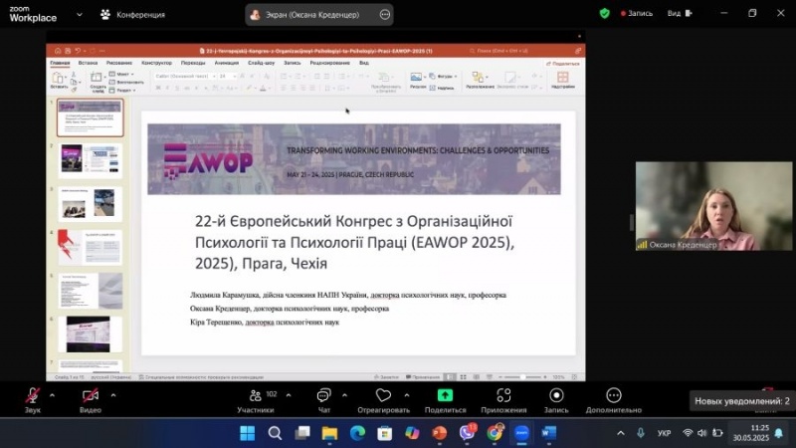Screen dimensions: 796x448
Task: Expand the arrow beside Участники
Action: (x=289, y=394)
